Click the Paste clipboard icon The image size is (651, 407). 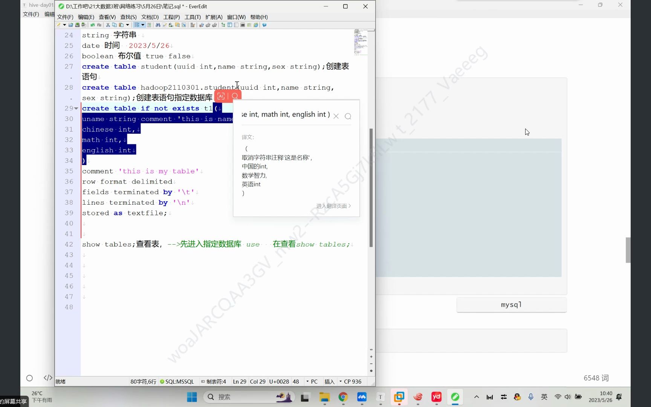tap(121, 25)
